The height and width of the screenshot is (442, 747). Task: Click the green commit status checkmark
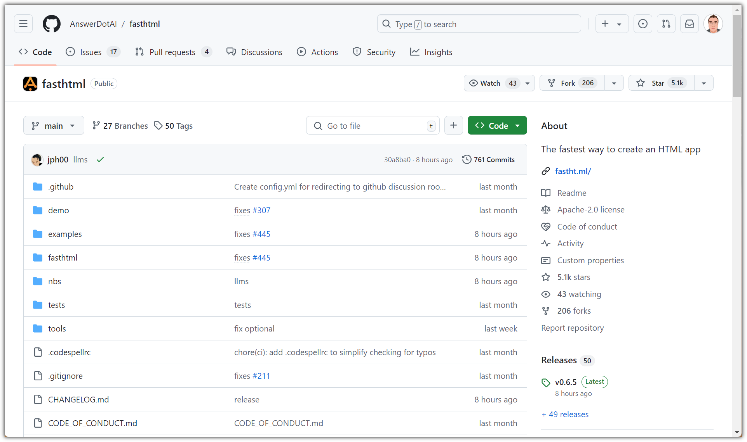pyautogui.click(x=100, y=160)
